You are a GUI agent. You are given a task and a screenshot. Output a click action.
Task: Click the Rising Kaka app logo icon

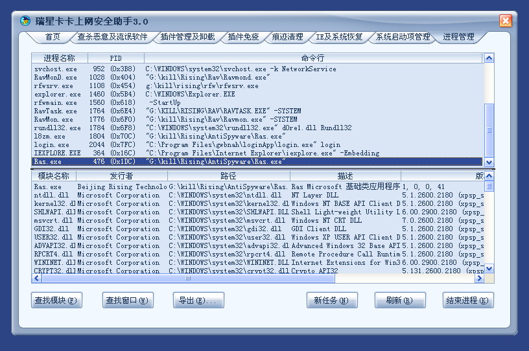pyautogui.click(x=25, y=21)
